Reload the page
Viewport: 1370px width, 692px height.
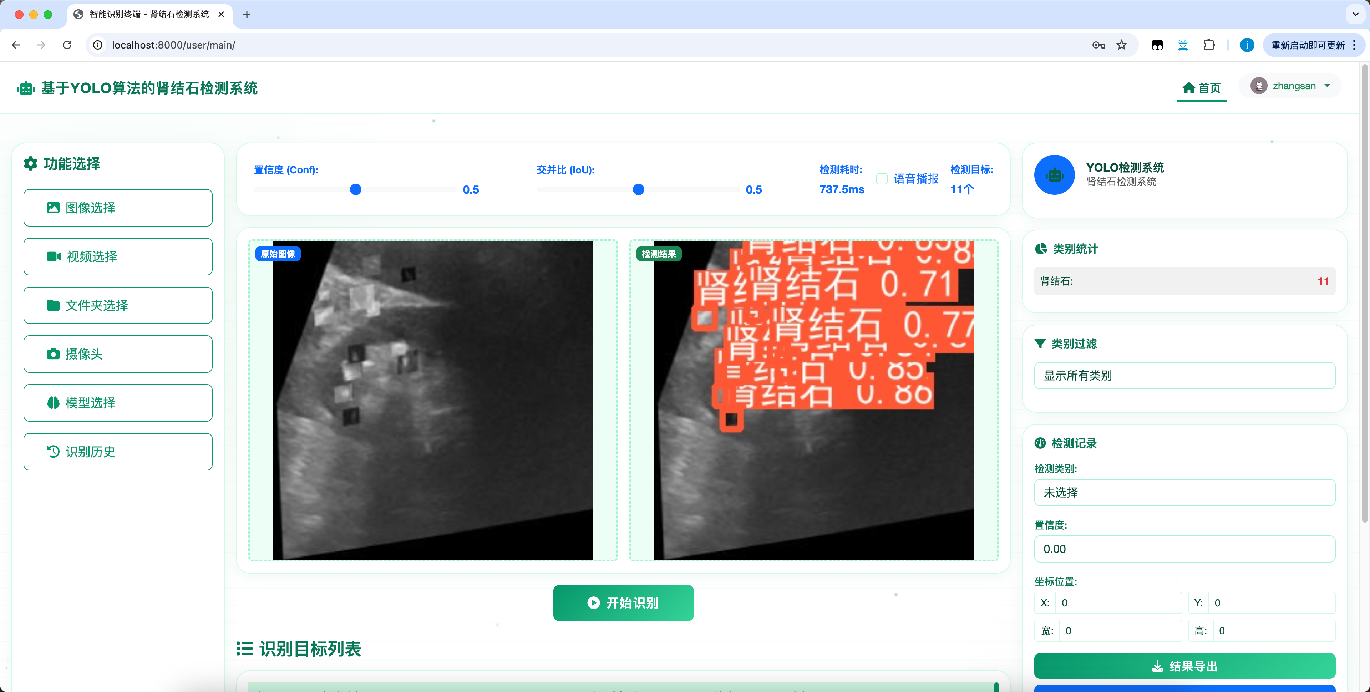point(67,45)
